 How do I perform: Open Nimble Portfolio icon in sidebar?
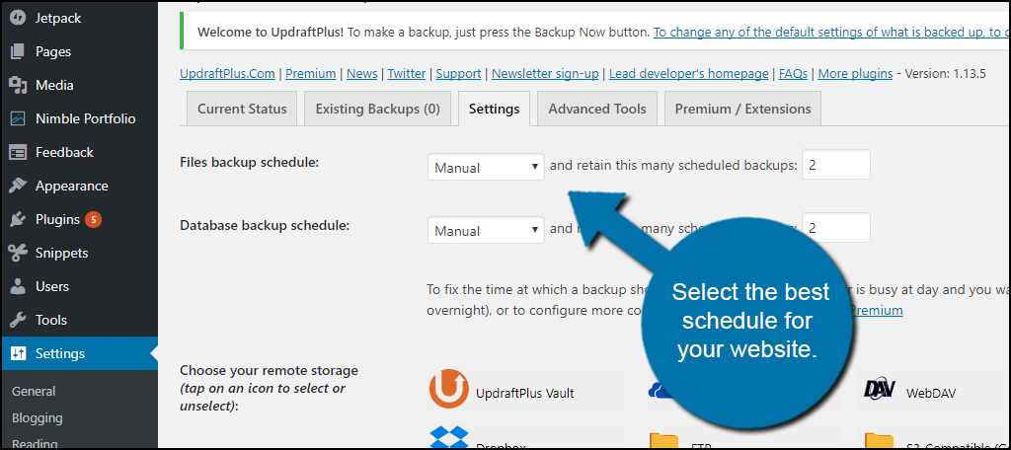(17, 118)
